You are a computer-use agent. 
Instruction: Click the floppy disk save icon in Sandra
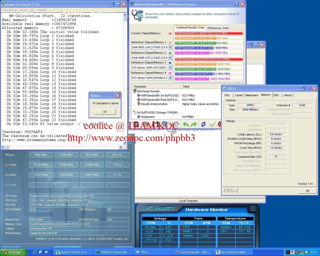(x=155, y=124)
